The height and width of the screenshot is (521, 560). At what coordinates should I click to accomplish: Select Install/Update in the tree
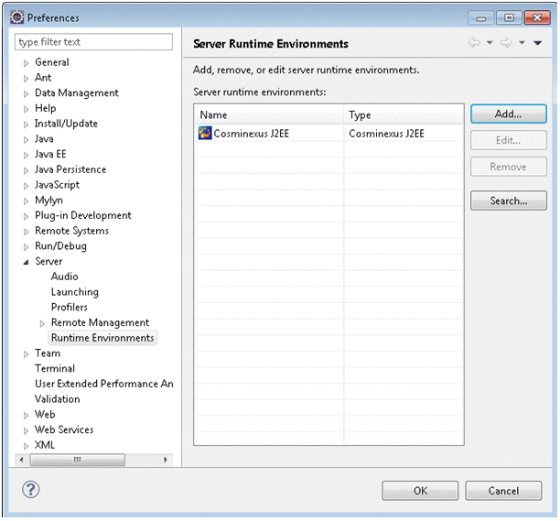(66, 124)
